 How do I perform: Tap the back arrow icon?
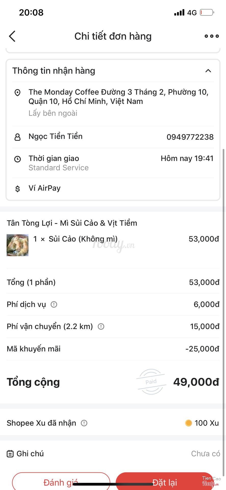(x=12, y=36)
